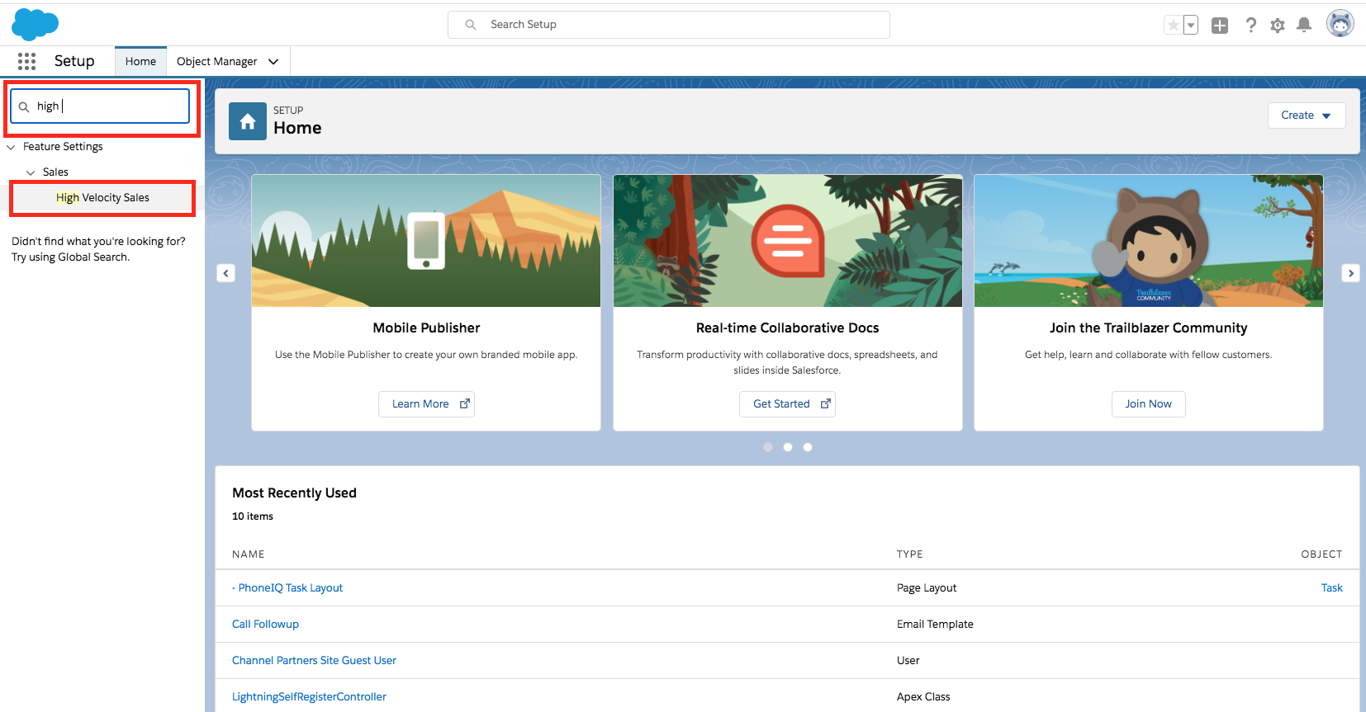
Task: Switch to the Home tab
Action: (140, 61)
